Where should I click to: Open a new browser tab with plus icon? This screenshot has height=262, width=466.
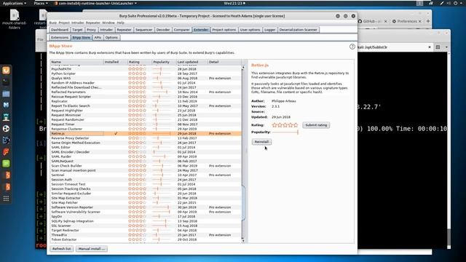(428, 21)
